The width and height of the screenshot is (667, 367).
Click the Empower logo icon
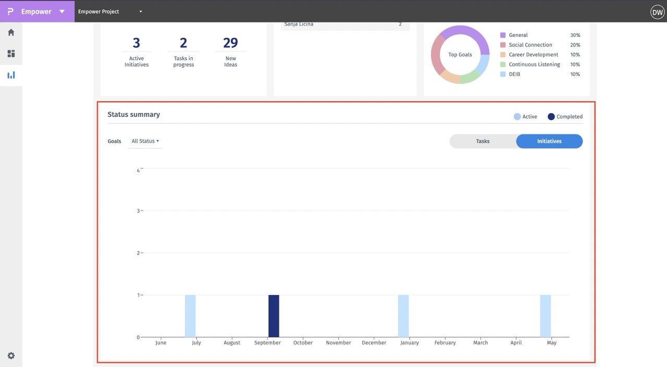click(10, 11)
